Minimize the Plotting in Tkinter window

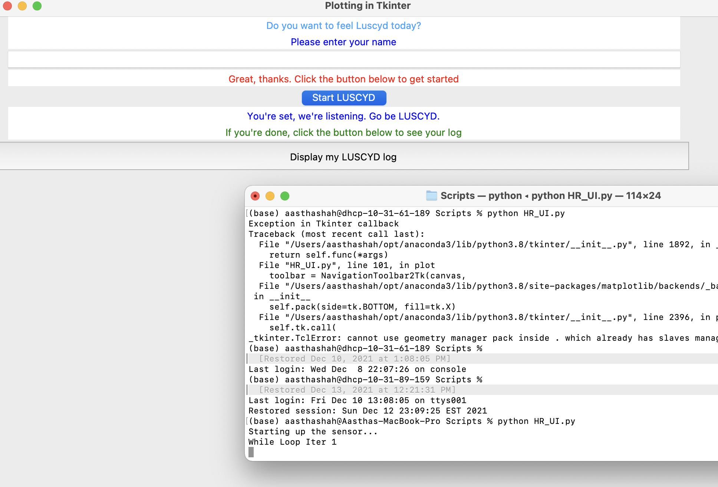point(22,6)
